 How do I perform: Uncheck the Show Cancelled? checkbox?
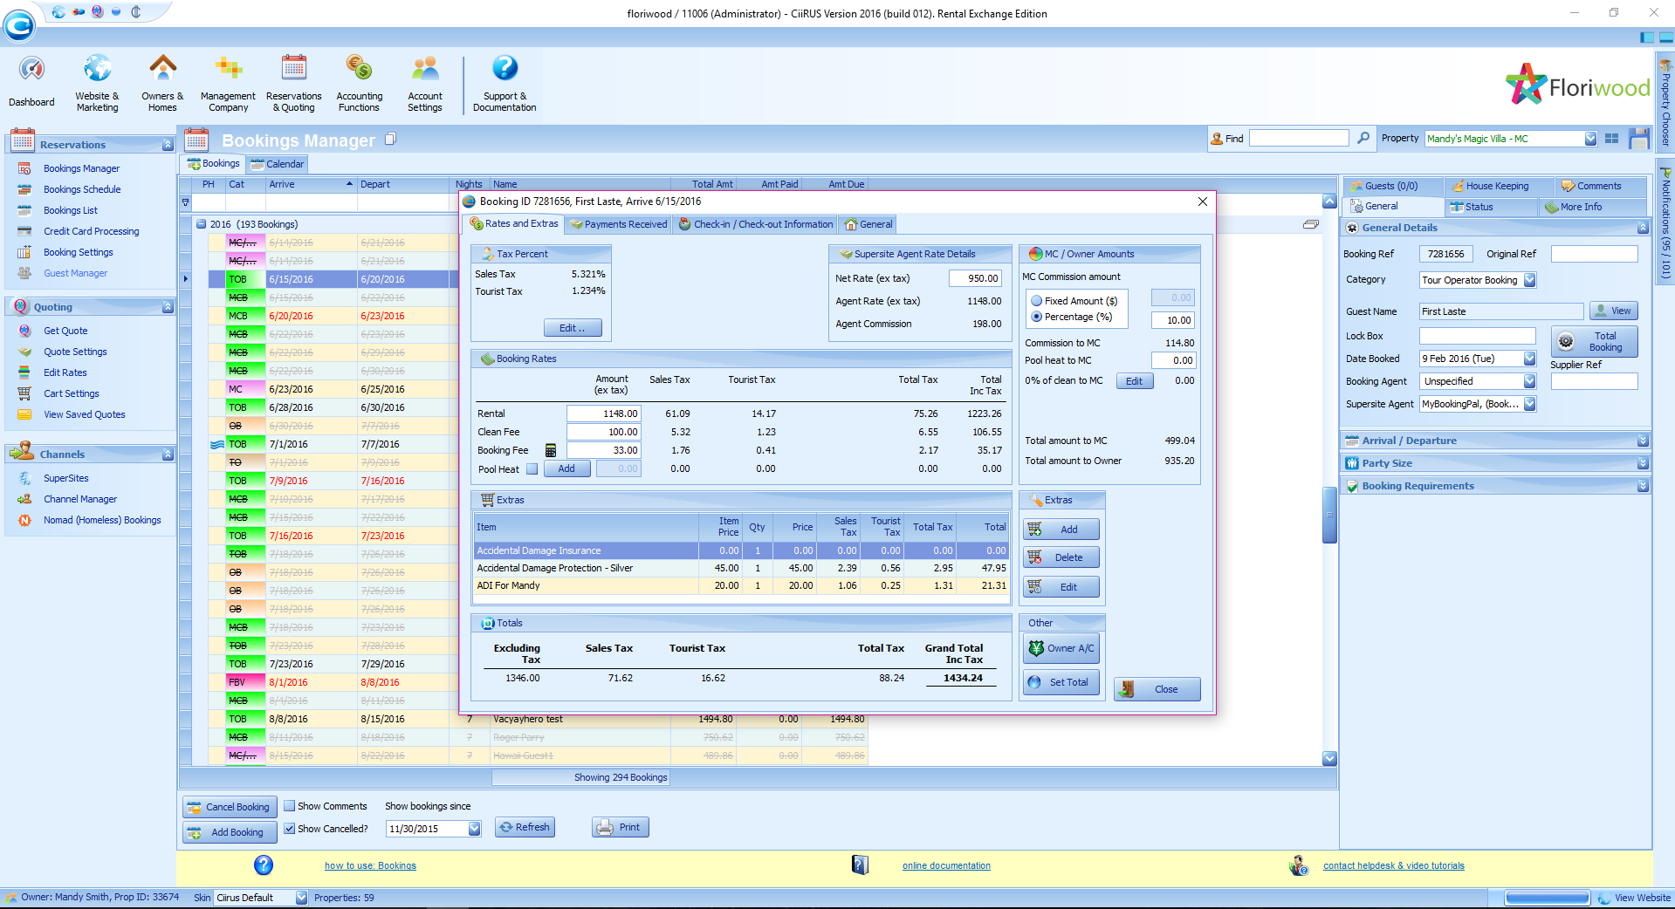click(290, 829)
